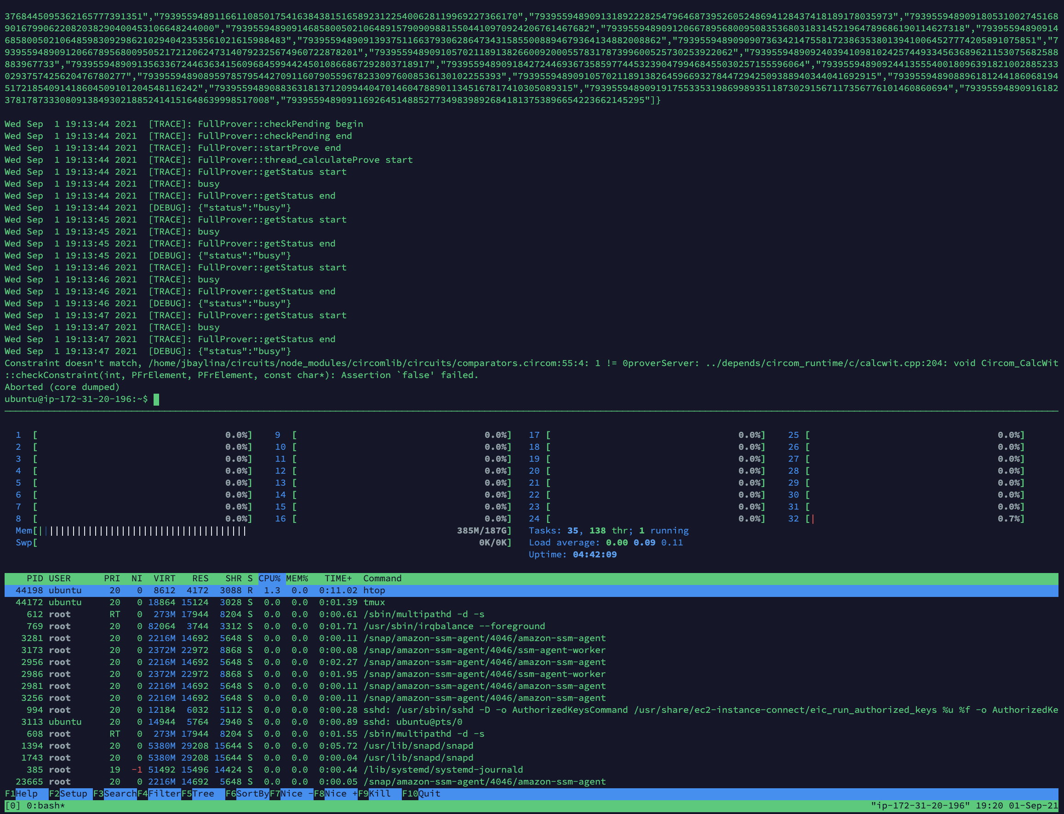
Task: Click the 'FullProver::startProve end' log line
Action: pyautogui.click(x=173, y=148)
